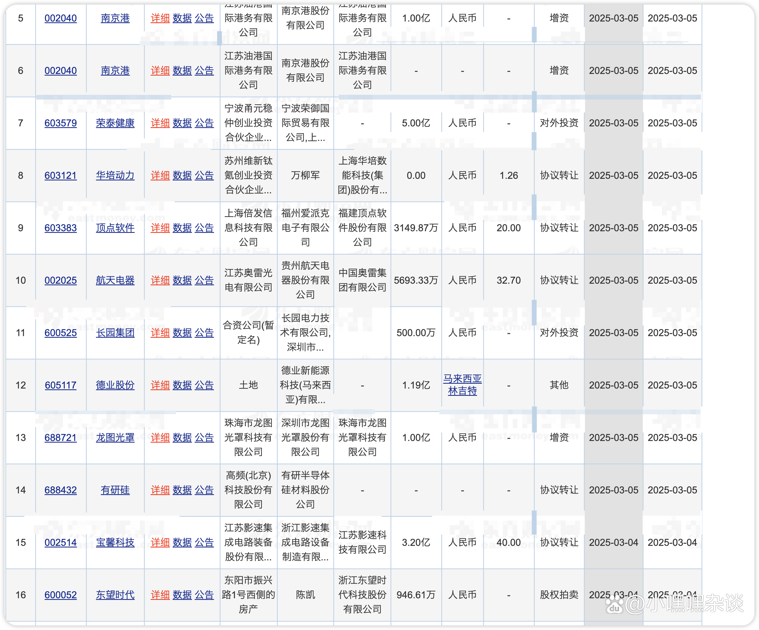Image resolution: width=759 pixels, height=630 pixels.
Task: Click 详细 link in row 12 德业股份
Action: pos(160,385)
